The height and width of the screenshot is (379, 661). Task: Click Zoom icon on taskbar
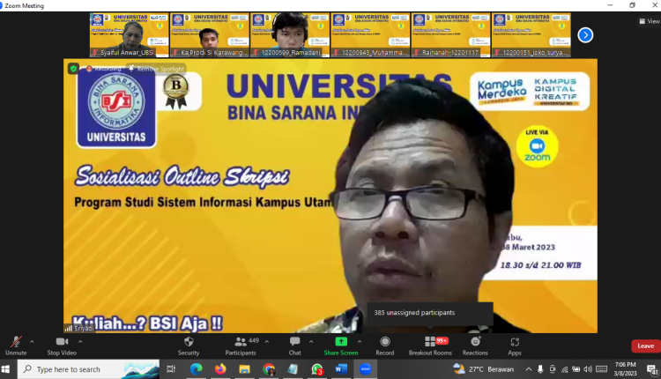click(x=365, y=369)
